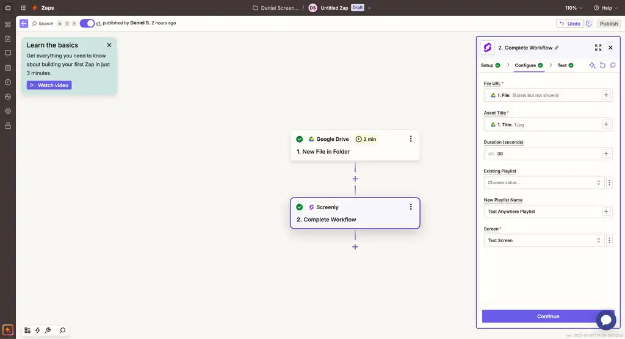Open the Daniel Screen... folder breadcrumb
The image size is (625, 339).
pyautogui.click(x=275, y=7)
